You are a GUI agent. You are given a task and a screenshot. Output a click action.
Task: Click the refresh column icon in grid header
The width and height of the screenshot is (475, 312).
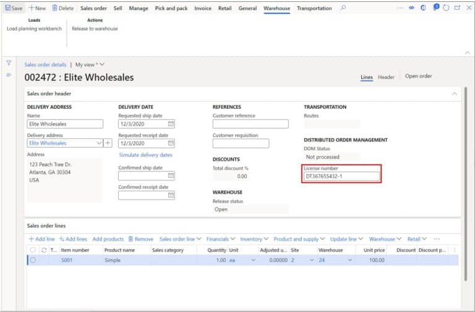point(44,250)
